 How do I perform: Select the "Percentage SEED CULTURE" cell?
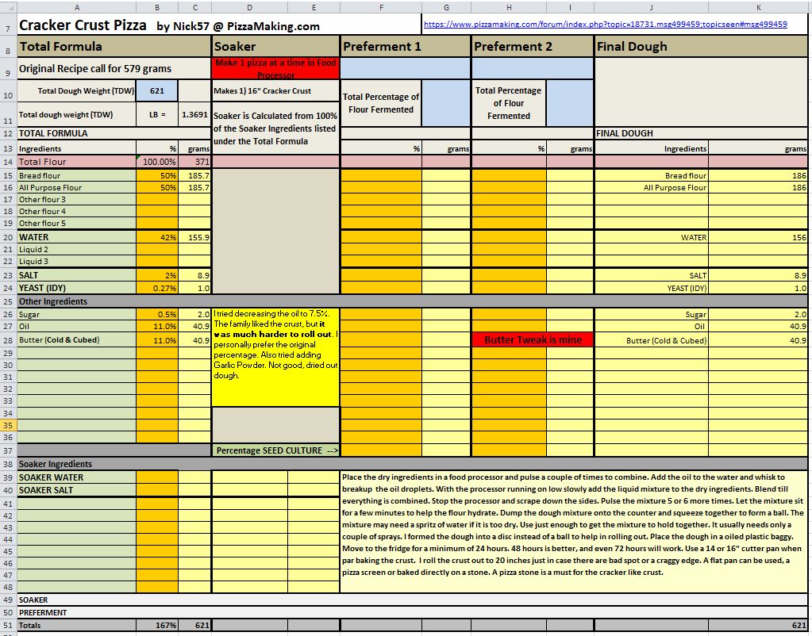(276, 450)
